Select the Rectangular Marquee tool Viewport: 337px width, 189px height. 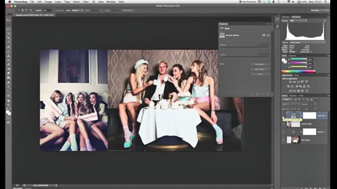pos(8,24)
